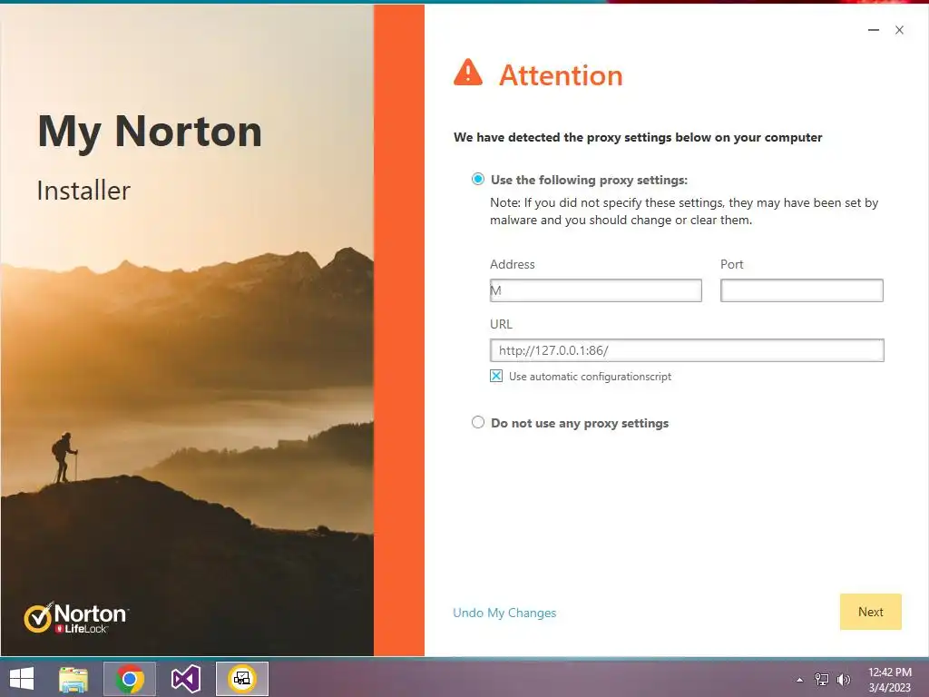Toggle "Use automatic configuration script" checkbox
Screen dimensions: 929x697
tap(496, 376)
